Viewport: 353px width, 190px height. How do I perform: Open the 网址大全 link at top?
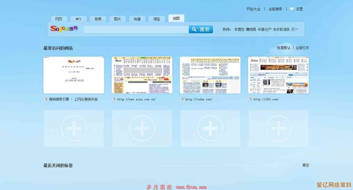coord(254,9)
